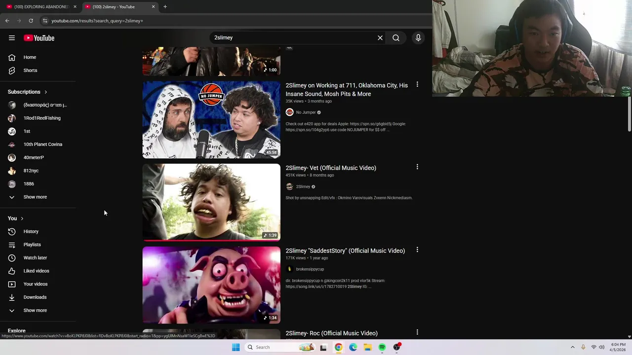Open a new browser tab
632x355 pixels.
[x=165, y=7]
